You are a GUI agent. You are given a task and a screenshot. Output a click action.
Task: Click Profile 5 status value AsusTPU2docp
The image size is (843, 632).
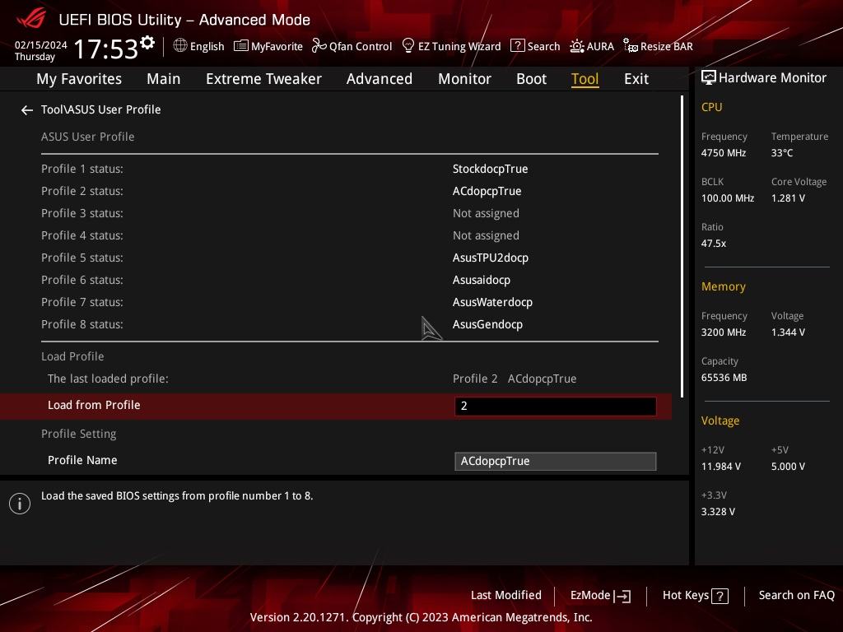(x=491, y=258)
